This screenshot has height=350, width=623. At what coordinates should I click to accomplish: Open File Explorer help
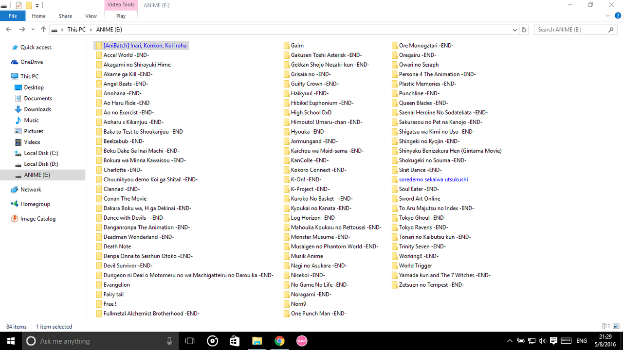tap(617, 16)
